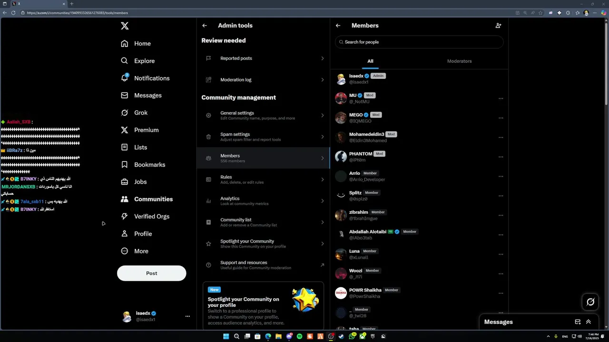This screenshot has height=342, width=609.
Task: Open more options for Arrio
Action: coord(501,177)
